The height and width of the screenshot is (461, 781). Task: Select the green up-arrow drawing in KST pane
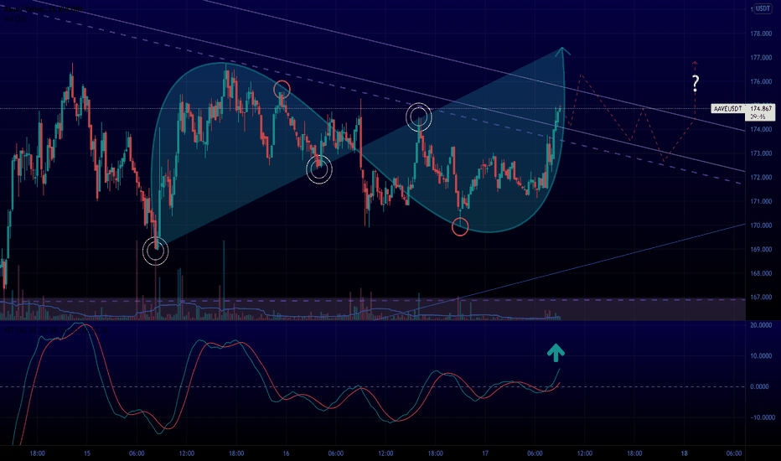(x=556, y=352)
